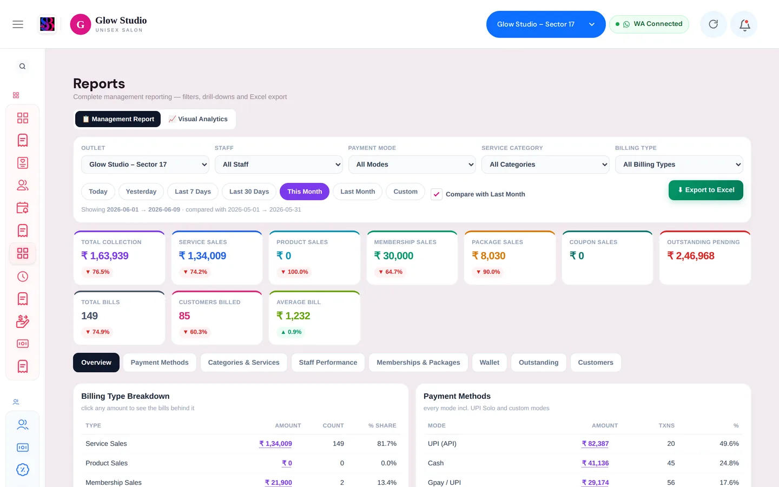Open the blue discount percent badge icon
The image size is (779, 487).
point(23,470)
